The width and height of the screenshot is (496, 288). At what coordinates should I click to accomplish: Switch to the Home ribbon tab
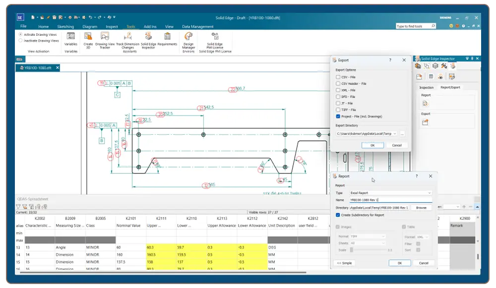tap(44, 27)
